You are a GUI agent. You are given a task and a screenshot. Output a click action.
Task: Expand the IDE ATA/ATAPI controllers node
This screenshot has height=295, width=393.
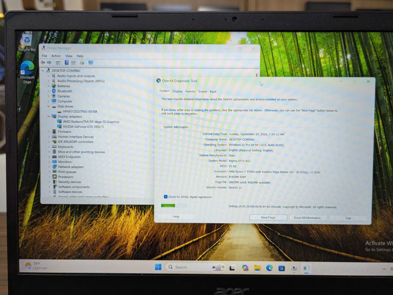pyautogui.click(x=49, y=142)
